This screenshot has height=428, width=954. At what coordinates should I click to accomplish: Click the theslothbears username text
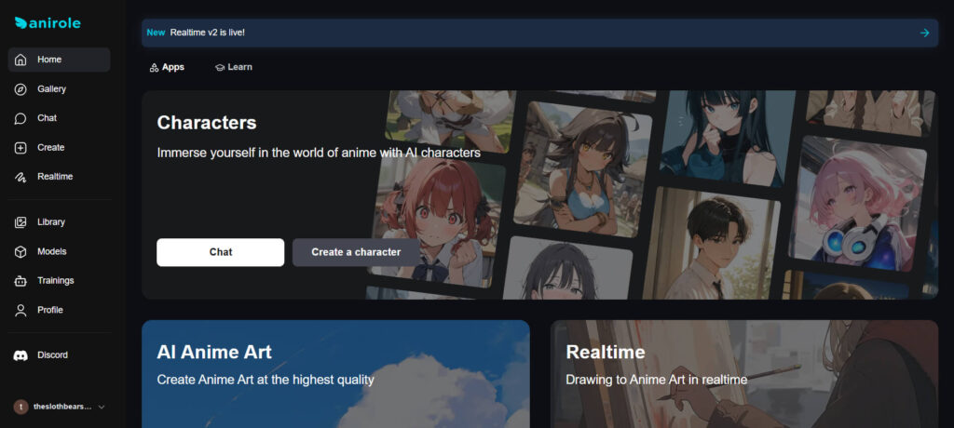click(x=62, y=407)
